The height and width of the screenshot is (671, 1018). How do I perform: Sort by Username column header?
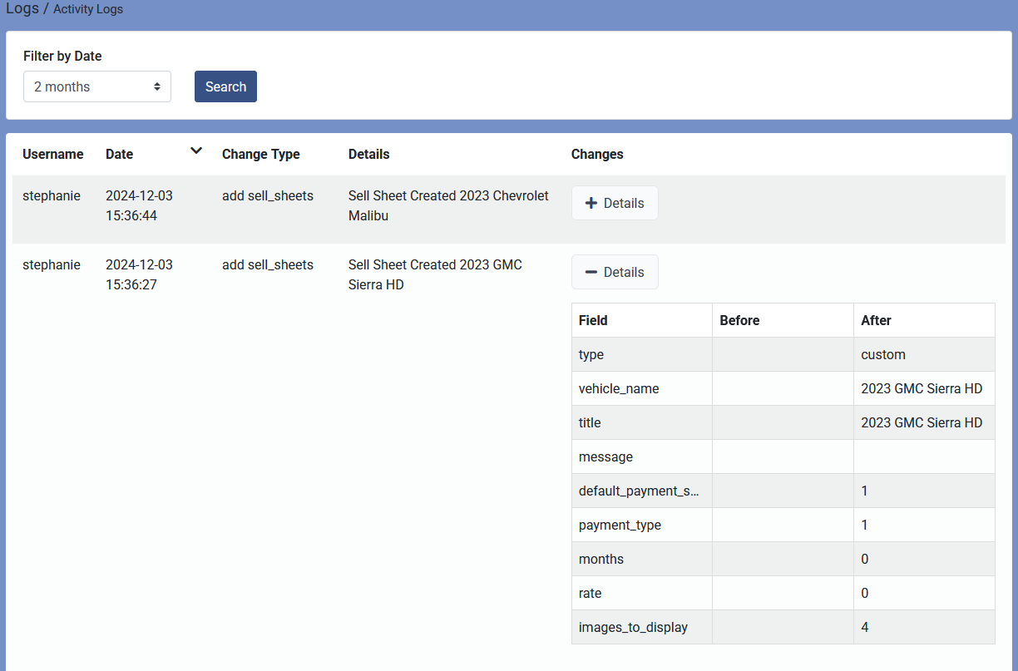click(53, 154)
